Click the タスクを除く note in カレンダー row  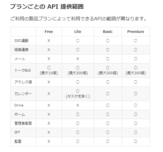click(x=78, y=96)
